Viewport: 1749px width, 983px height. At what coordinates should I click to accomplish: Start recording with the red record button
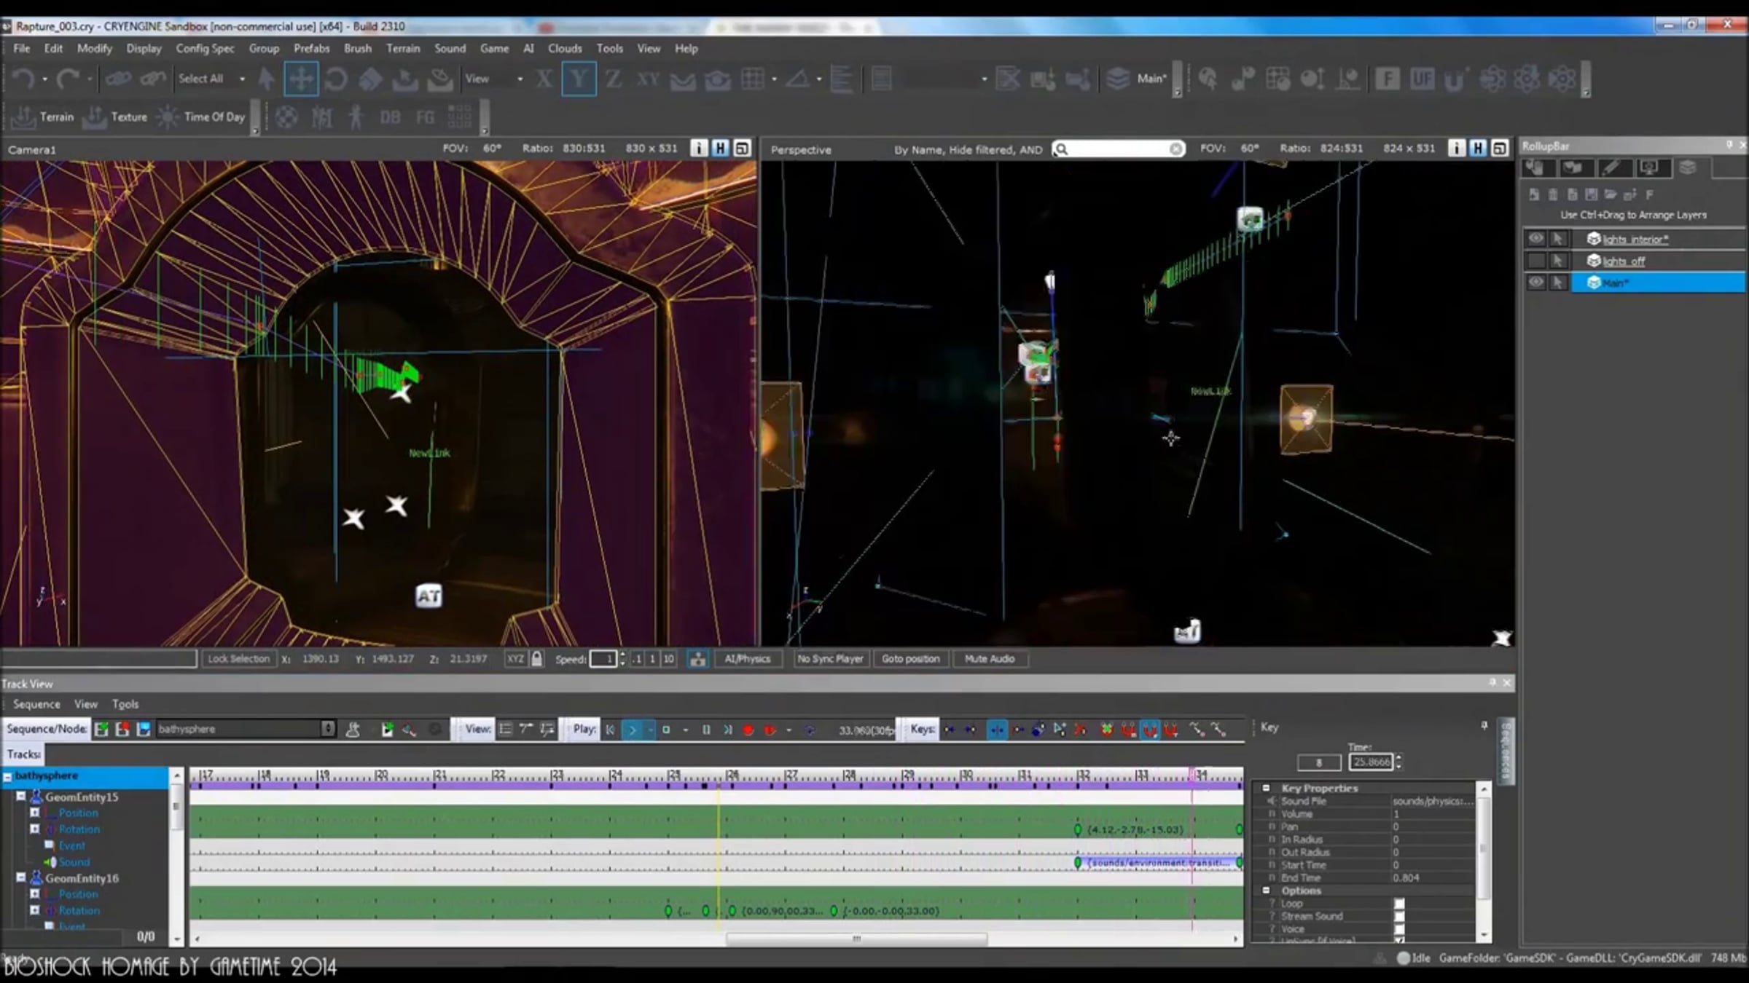(x=748, y=730)
